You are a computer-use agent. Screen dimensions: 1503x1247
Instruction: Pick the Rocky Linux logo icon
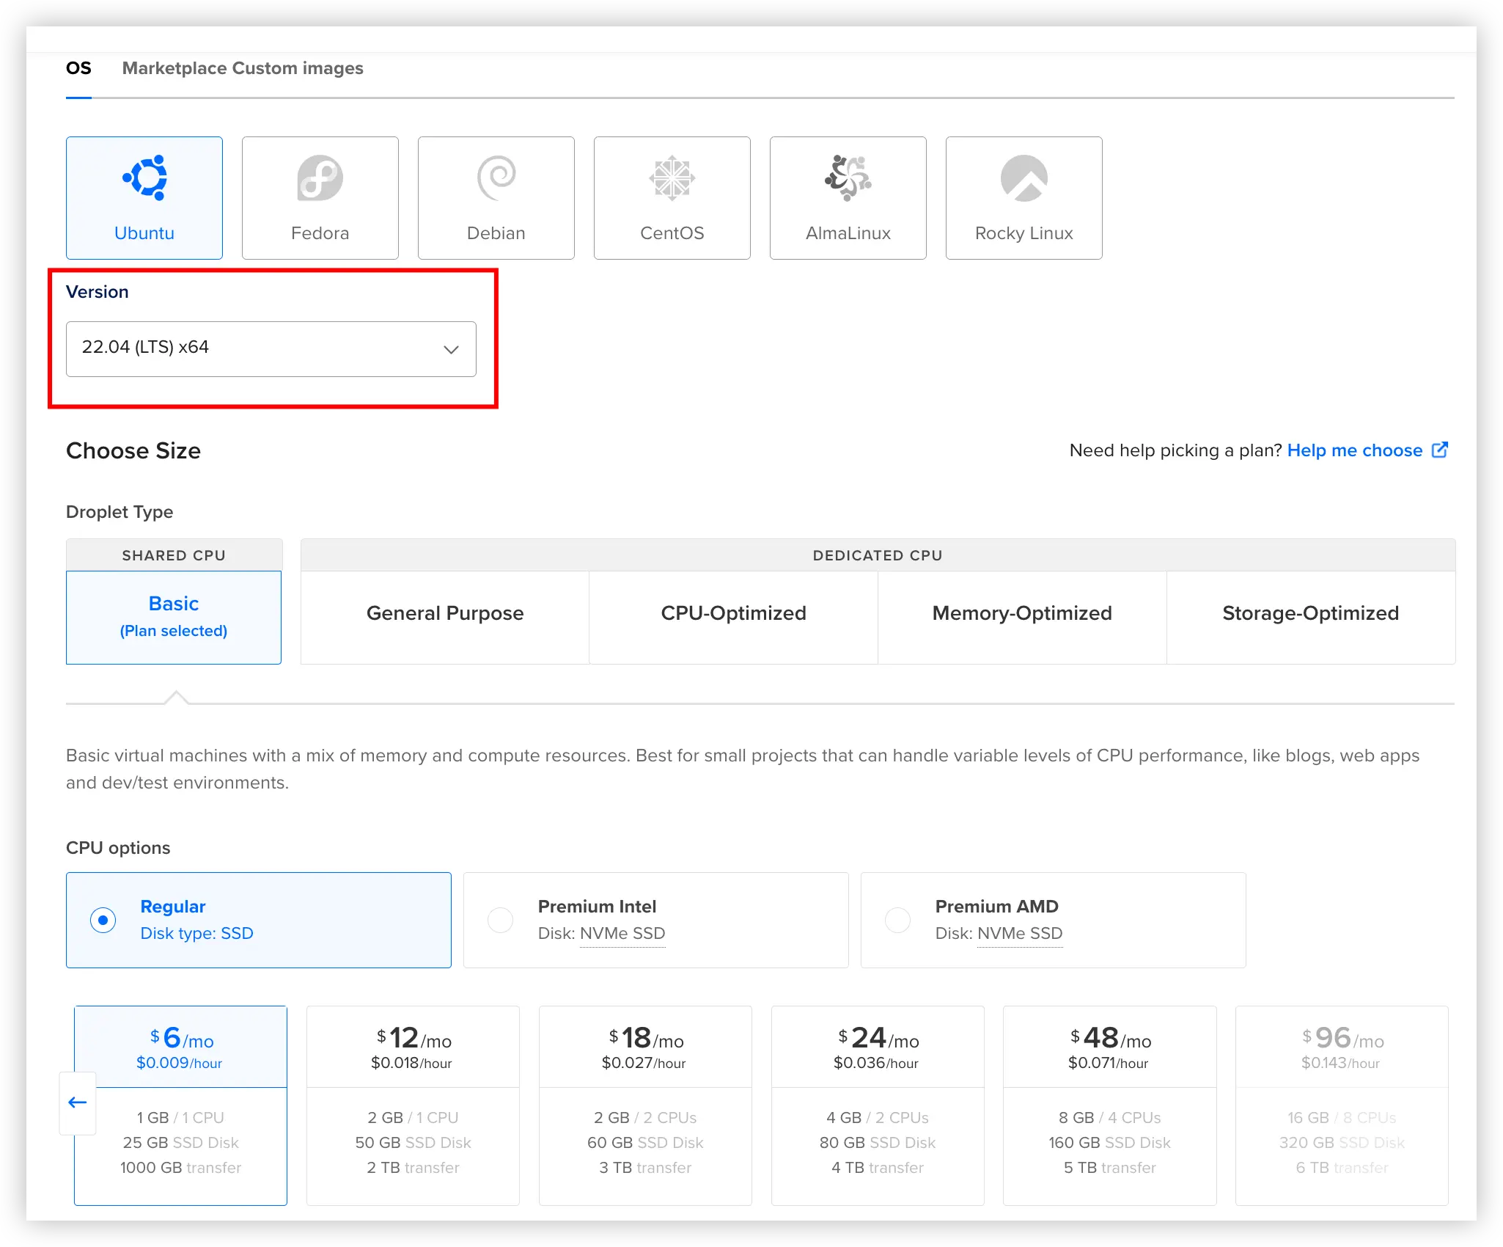[x=1024, y=178]
